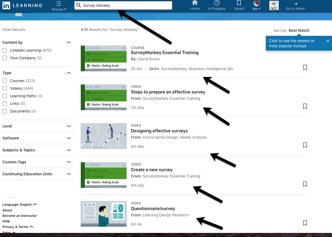The image size is (332, 237).
Task: Click the ACC organization logo
Action: [x=274, y=5]
